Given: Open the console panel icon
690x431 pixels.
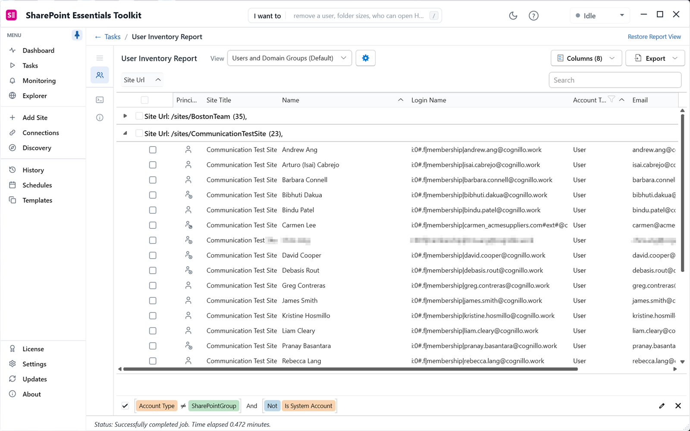Looking at the screenshot, I should [100, 100].
